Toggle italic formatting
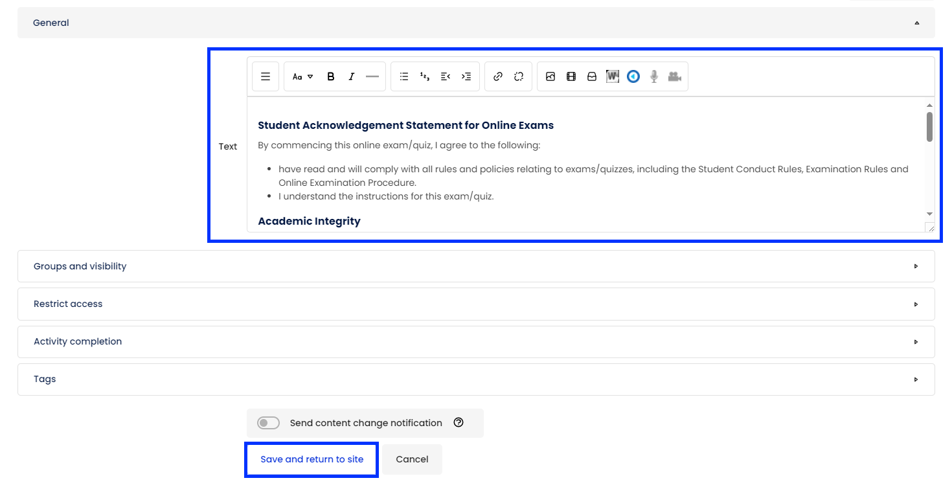Screen dimensions: 952x498 pyautogui.click(x=352, y=76)
